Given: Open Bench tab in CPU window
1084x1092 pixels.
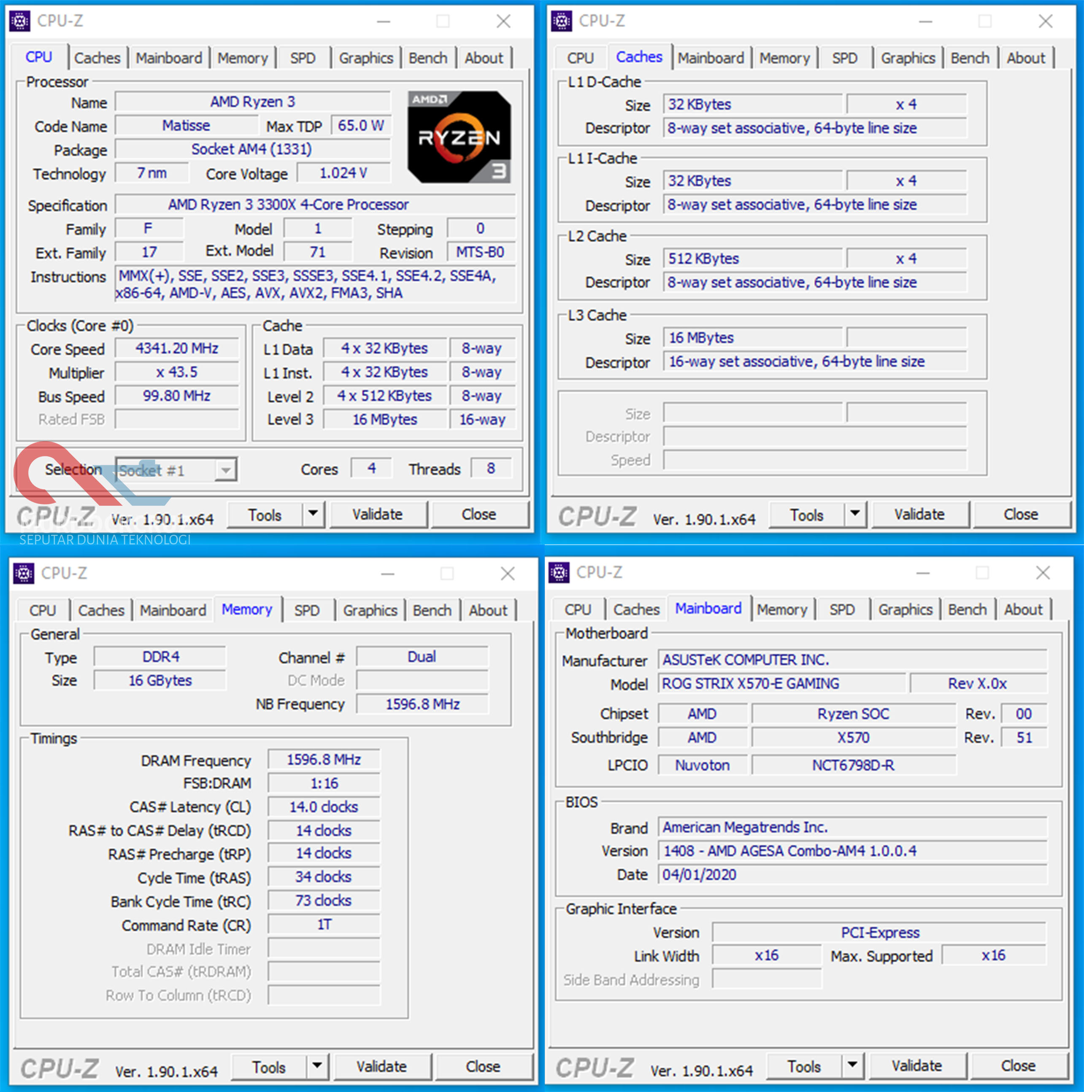Looking at the screenshot, I should click(x=428, y=58).
